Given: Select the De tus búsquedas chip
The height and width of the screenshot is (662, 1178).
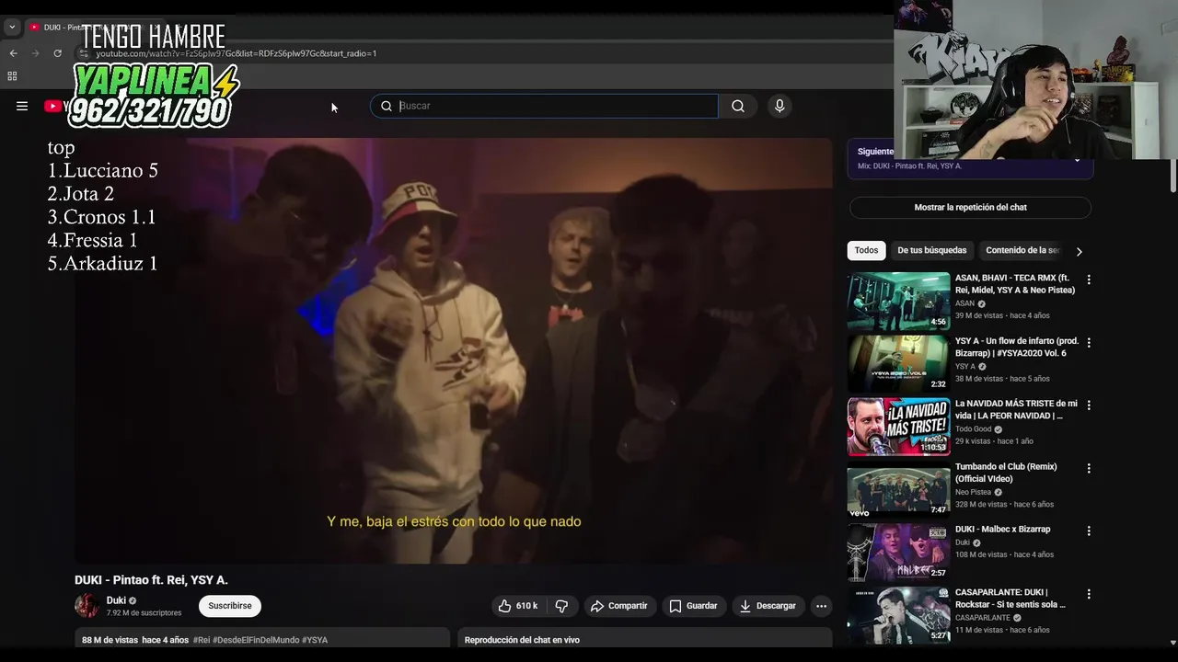Looking at the screenshot, I should coord(932,250).
